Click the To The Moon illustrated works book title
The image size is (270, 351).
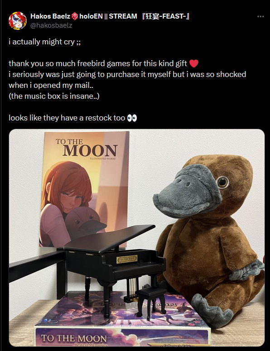tap(87, 148)
